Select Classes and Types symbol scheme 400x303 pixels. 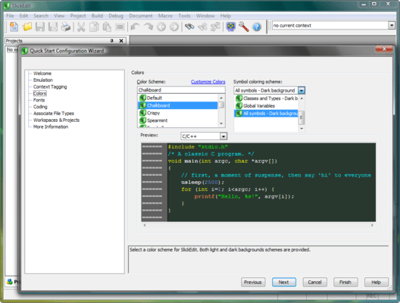pyautogui.click(x=266, y=98)
